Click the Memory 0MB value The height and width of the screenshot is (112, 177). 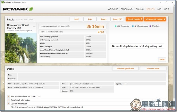click(x=72, y=91)
